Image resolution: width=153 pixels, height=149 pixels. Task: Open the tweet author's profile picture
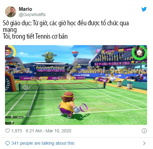point(11,12)
